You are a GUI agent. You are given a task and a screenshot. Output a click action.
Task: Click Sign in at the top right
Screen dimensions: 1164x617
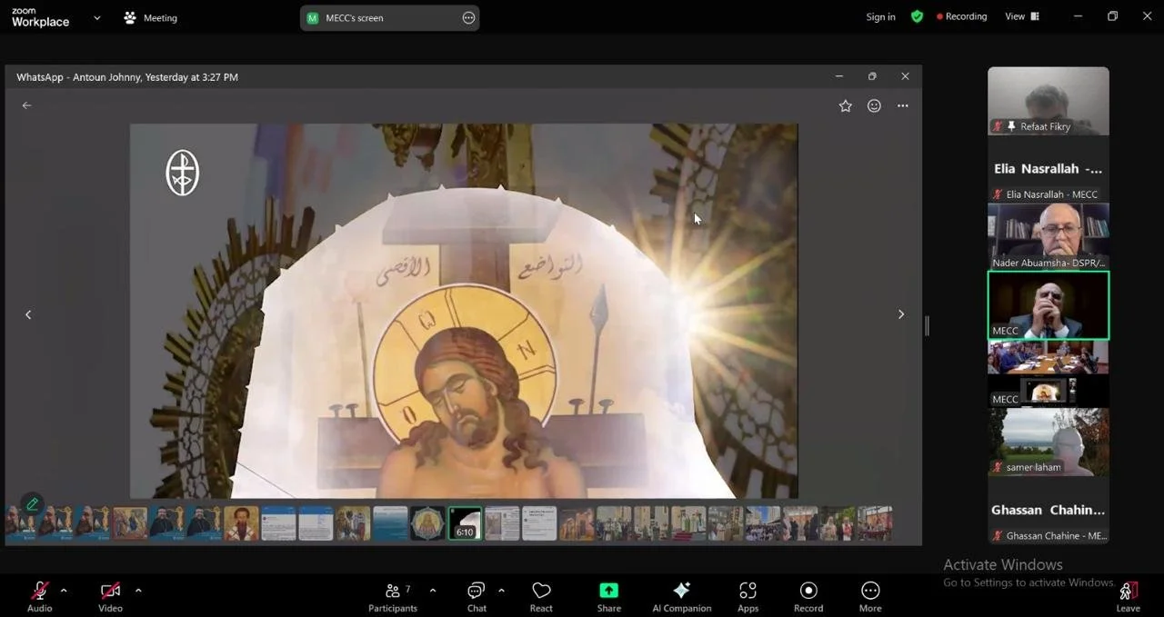[880, 16]
